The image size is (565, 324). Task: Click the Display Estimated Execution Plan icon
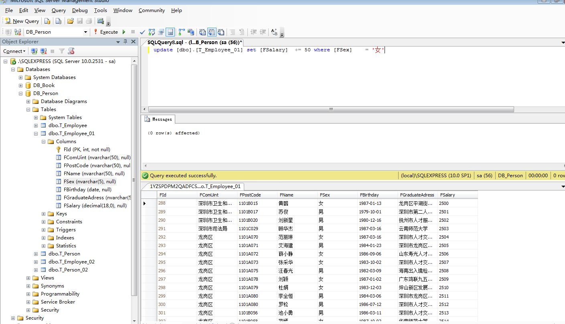pos(152,32)
